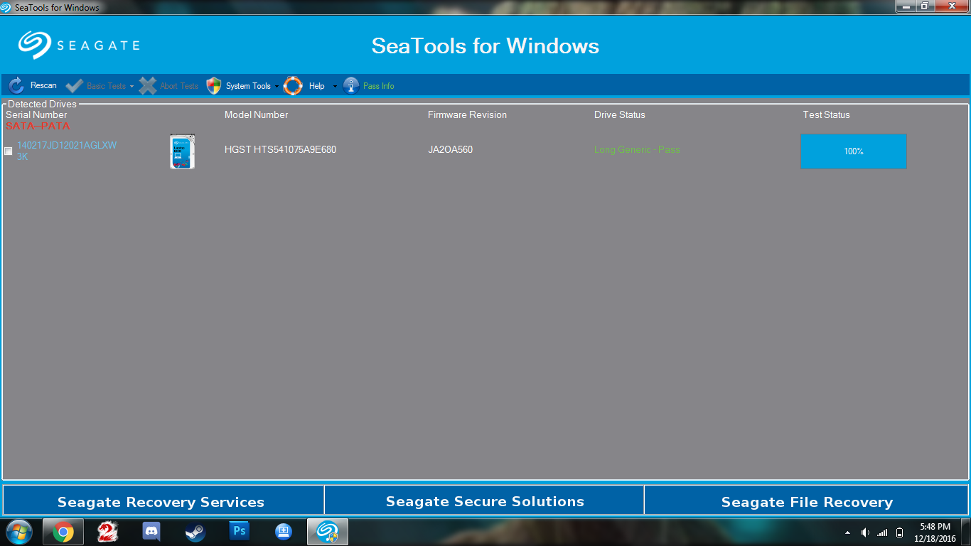Screen dimensions: 971x546
Task: Click the volume speaker tray icon
Action: click(865, 532)
